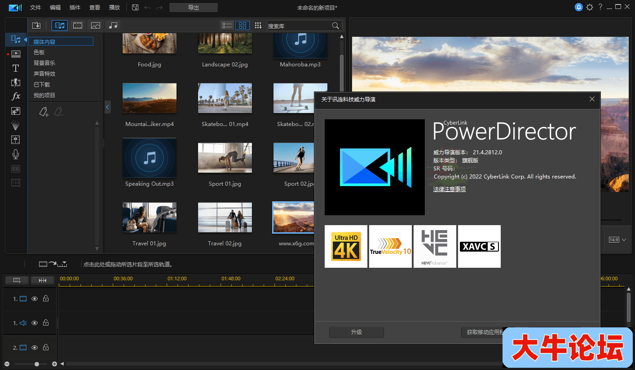The image size is (635, 370).
Task: Toggle visibility of audio track 1
Action: pos(35,323)
